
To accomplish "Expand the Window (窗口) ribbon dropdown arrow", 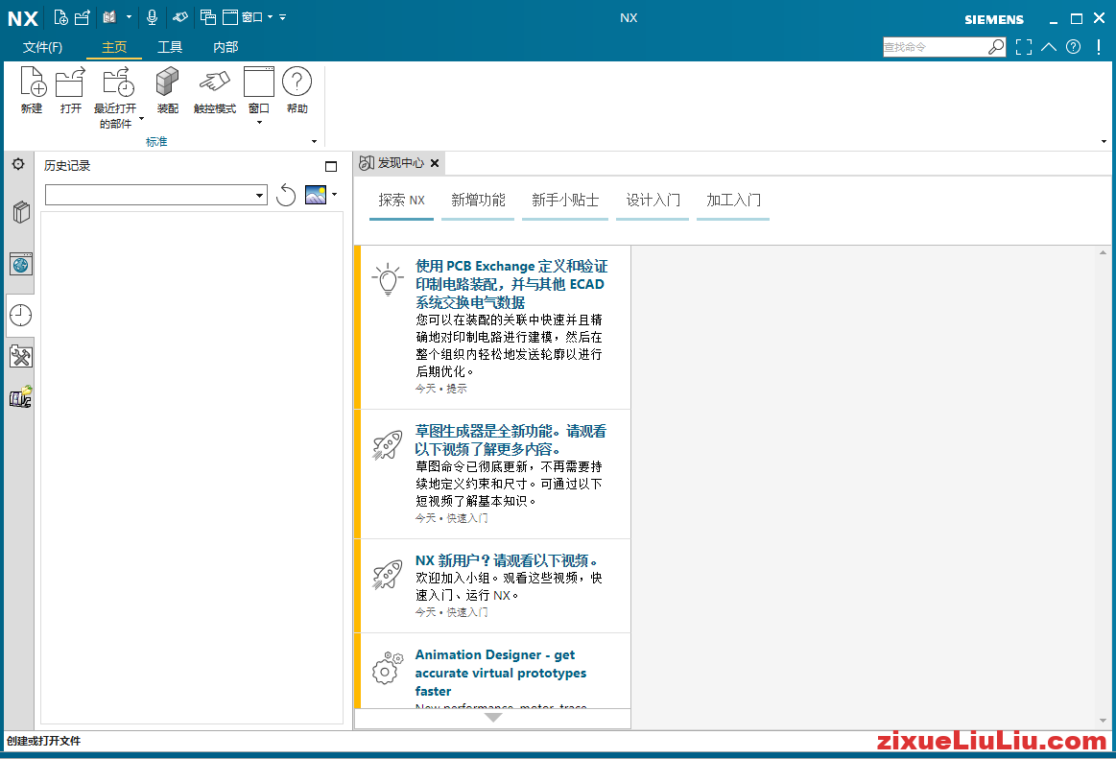I will pos(259,123).
